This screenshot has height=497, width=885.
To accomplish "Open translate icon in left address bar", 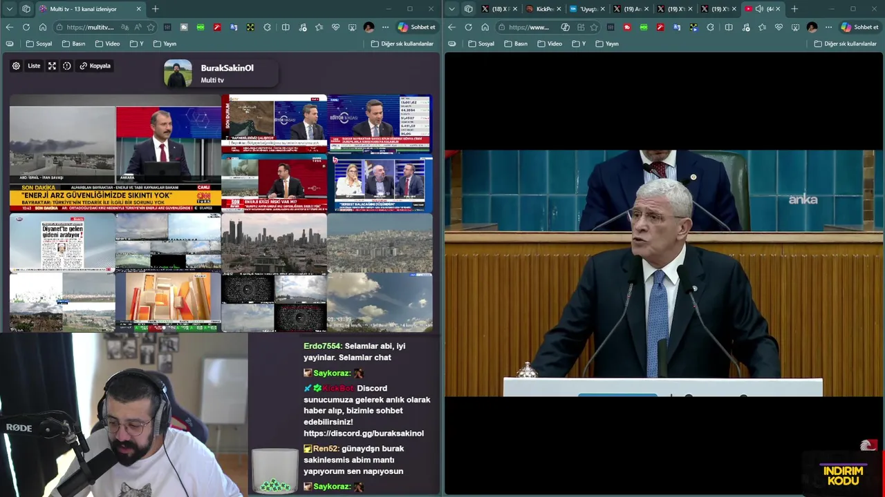I will (124, 27).
